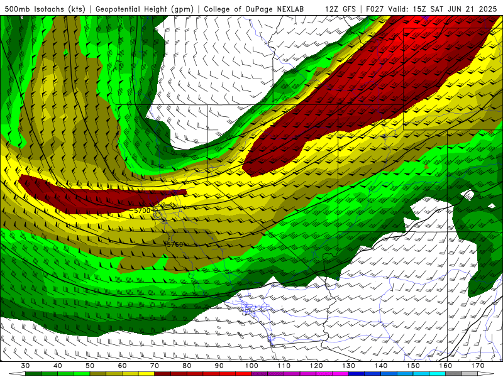This screenshot has width=503, height=377.
Task: Click the 170 label on the color scale
Action: pos(478,366)
